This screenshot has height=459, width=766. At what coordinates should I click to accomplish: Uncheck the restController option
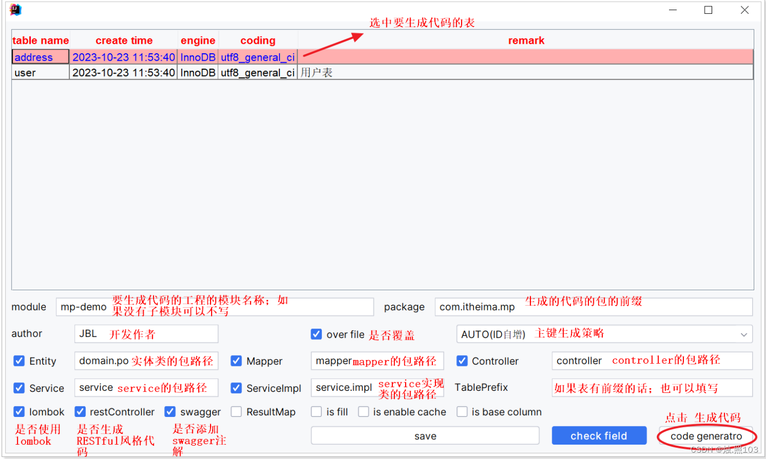coord(80,412)
